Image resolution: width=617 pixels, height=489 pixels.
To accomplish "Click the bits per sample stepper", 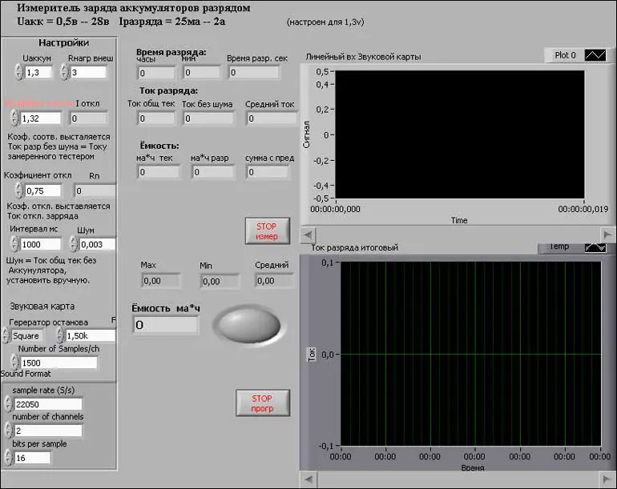I will 8,458.
